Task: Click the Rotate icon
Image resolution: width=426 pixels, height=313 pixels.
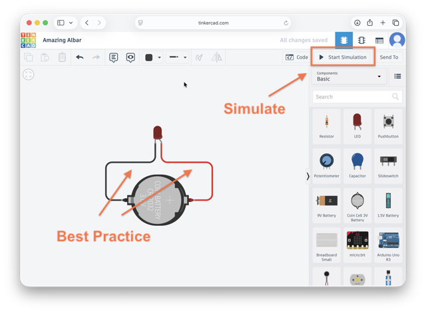Action: [x=199, y=57]
